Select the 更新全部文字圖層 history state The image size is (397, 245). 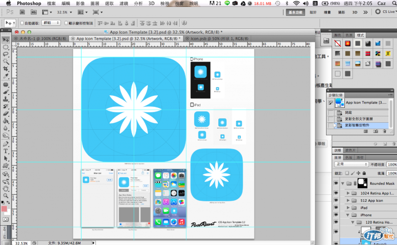tap(358, 119)
